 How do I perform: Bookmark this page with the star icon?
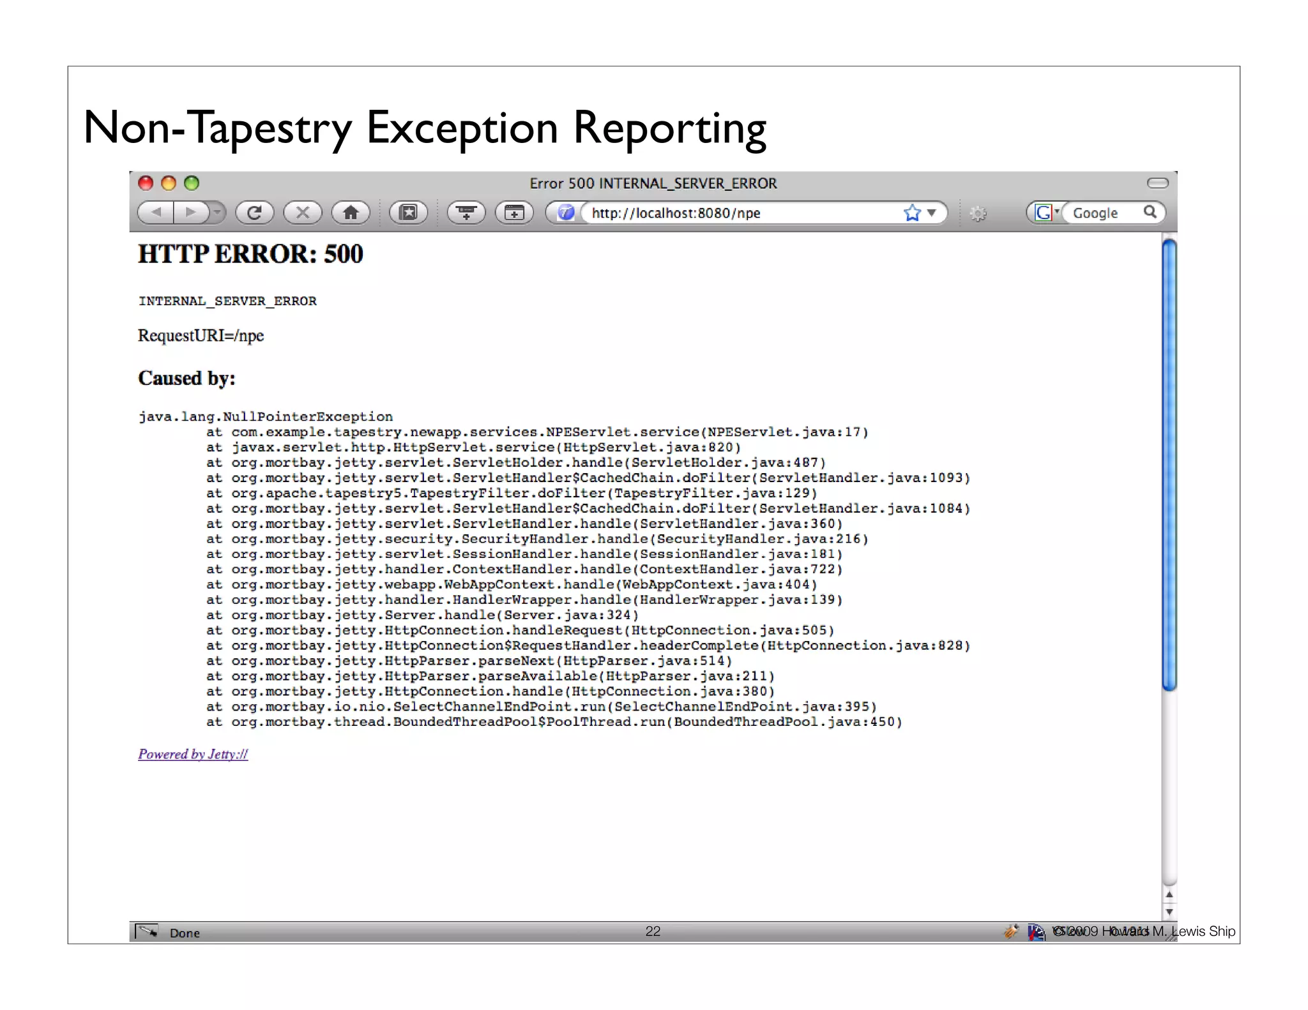[912, 213]
